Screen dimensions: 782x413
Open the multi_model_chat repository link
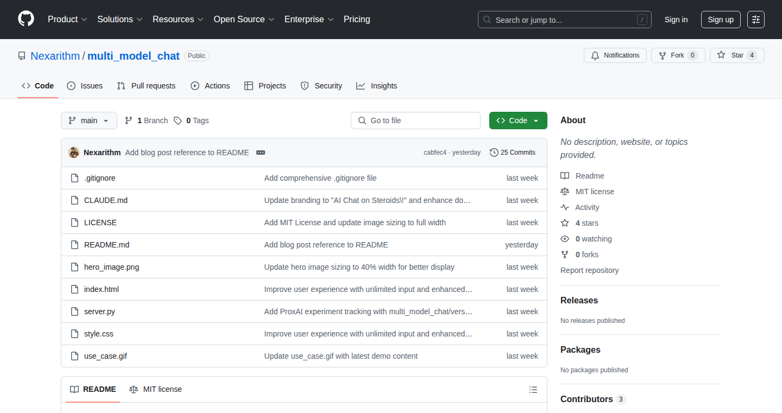[x=134, y=56]
